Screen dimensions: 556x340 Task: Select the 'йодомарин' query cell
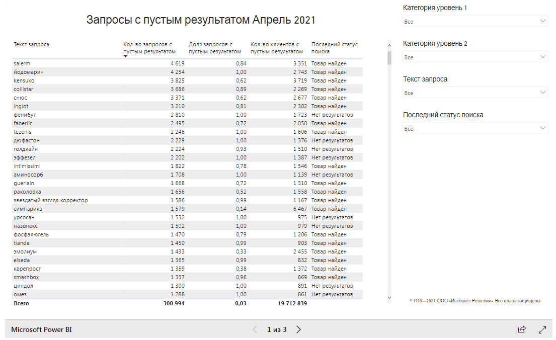pos(29,72)
